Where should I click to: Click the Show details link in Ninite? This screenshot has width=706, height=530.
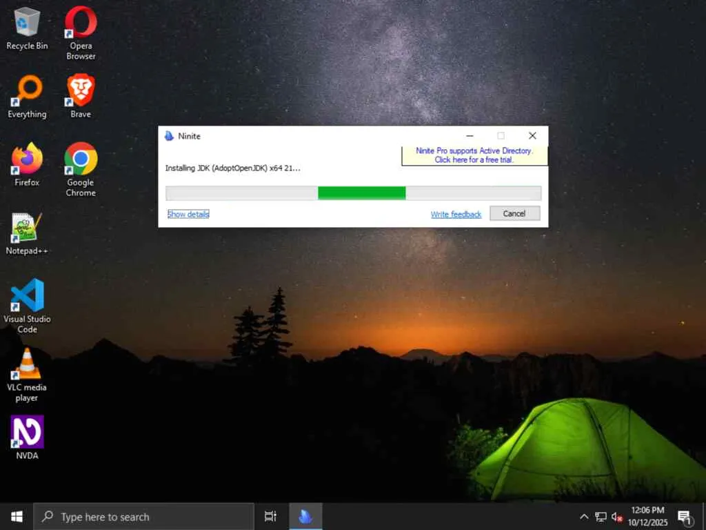188,214
